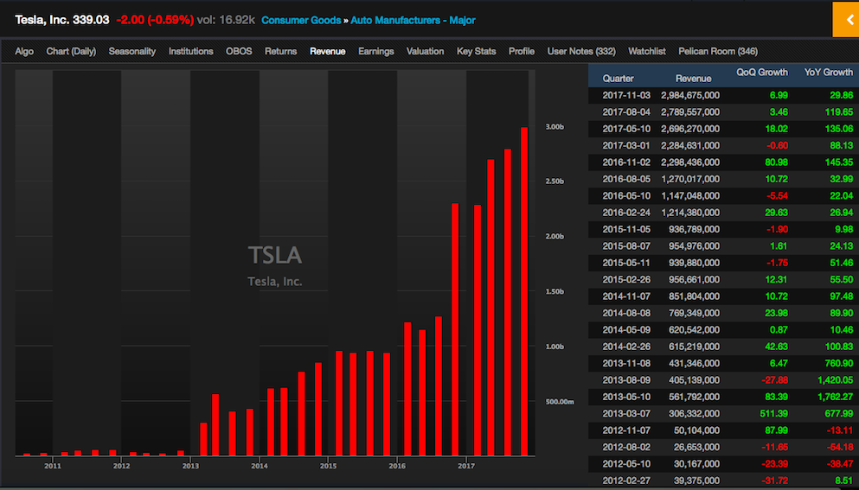Click YoY growth value 100.83
The height and width of the screenshot is (490, 859).
839,347
